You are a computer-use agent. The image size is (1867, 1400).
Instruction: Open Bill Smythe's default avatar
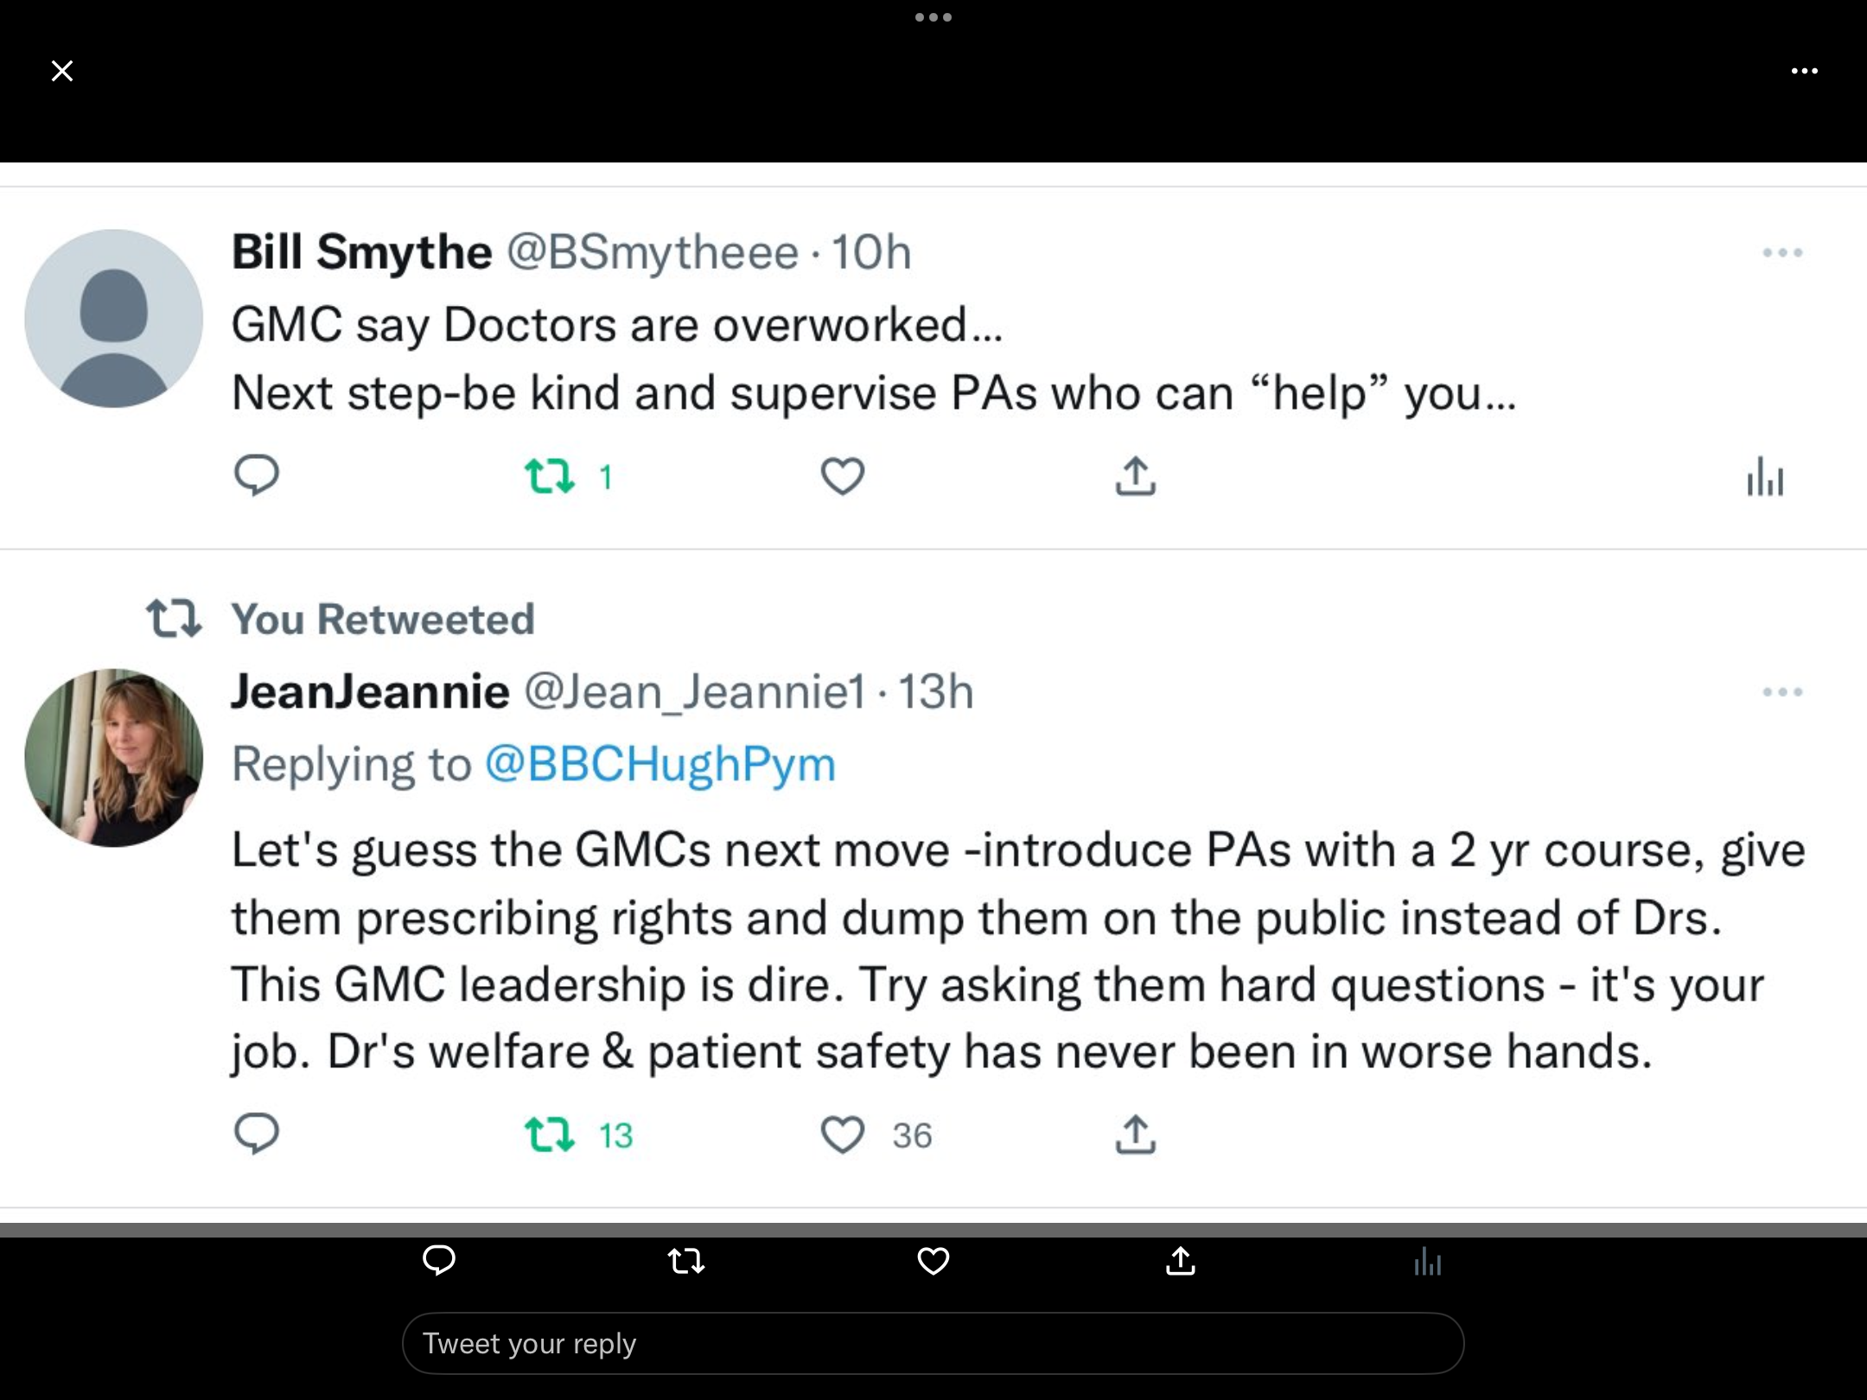pyautogui.click(x=114, y=318)
